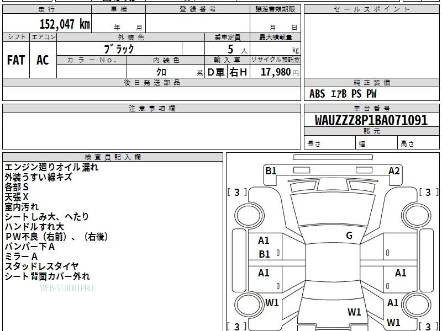The width and height of the screenshot is (442, 331).
Task: Click the 純正装備 header
Action: tap(371, 82)
